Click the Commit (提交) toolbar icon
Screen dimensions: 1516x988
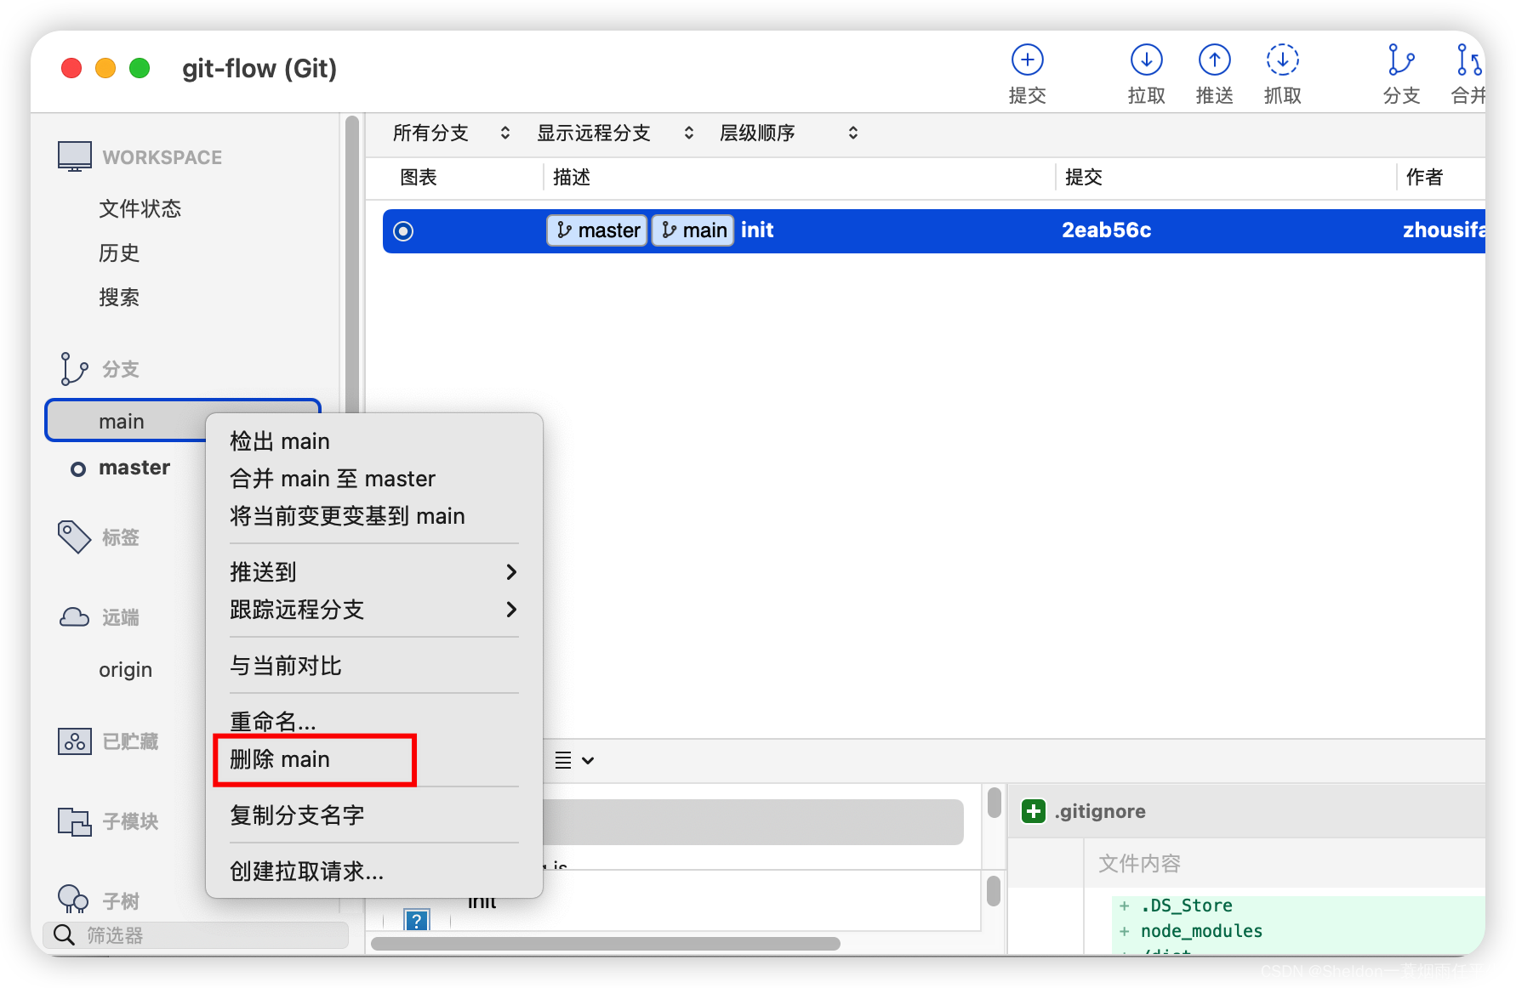pyautogui.click(x=1027, y=60)
